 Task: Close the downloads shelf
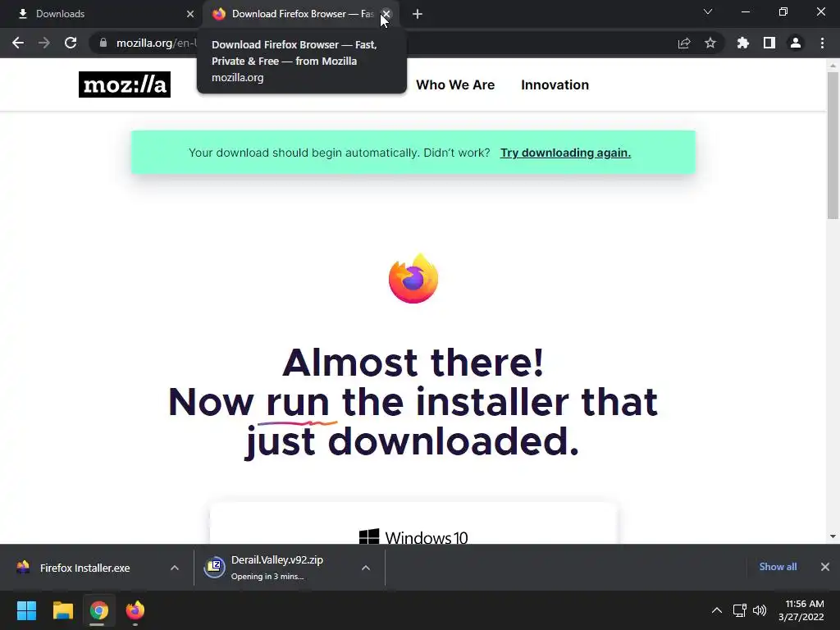825,567
